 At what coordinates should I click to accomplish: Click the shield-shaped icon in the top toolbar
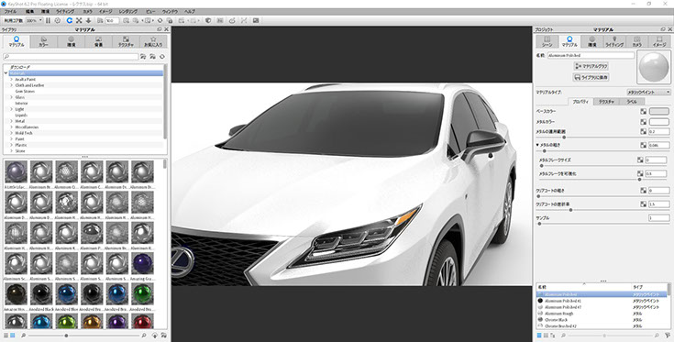[208, 20]
